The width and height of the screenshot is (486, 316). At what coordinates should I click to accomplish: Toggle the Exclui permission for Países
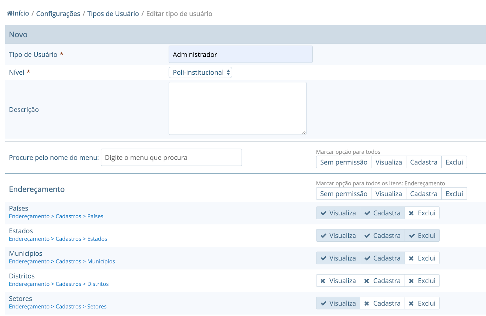(422, 213)
